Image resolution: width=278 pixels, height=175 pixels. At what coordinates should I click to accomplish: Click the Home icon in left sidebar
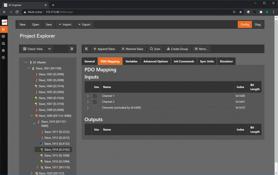(x=3, y=29)
